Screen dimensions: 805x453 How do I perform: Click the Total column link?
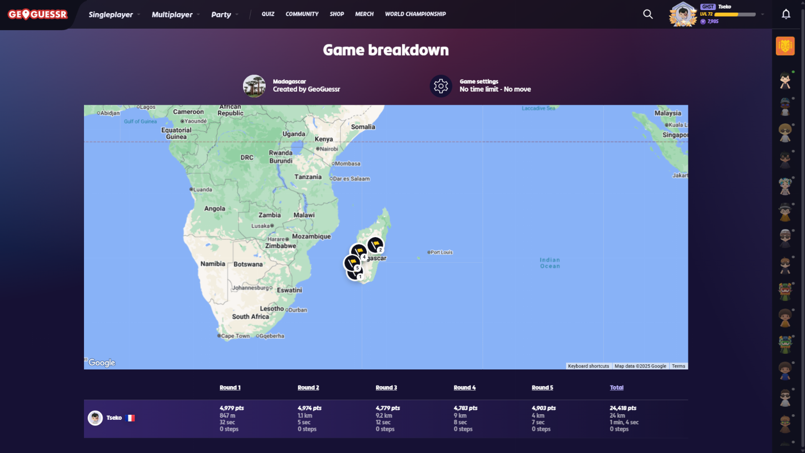[x=616, y=388]
